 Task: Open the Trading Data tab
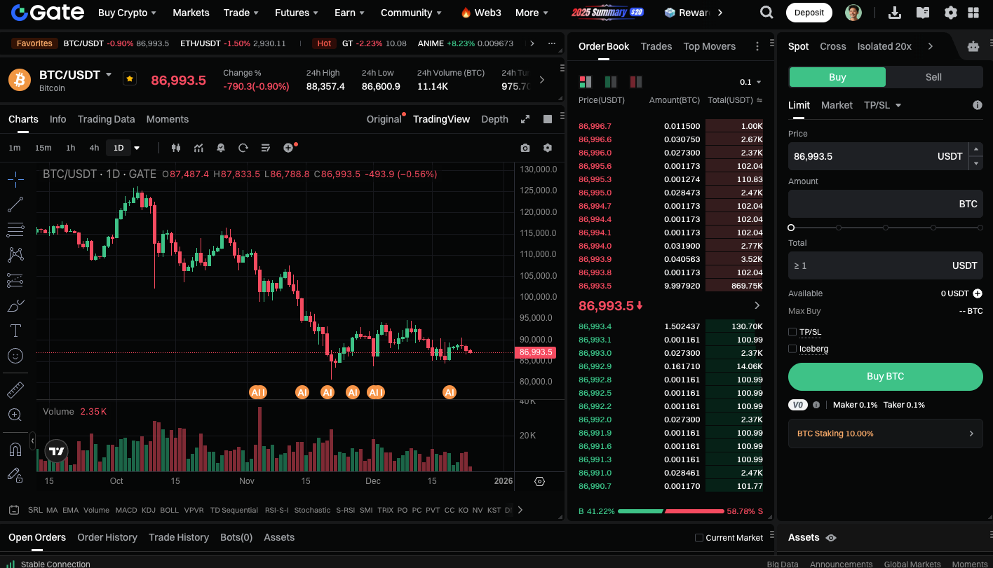click(106, 119)
